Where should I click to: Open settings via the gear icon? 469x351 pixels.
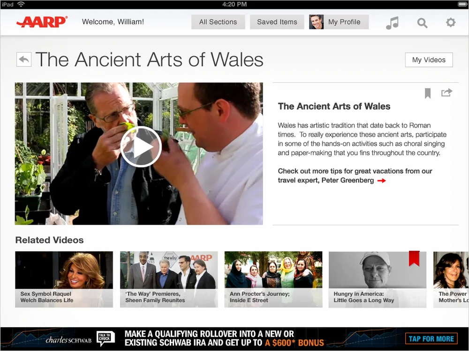click(451, 22)
